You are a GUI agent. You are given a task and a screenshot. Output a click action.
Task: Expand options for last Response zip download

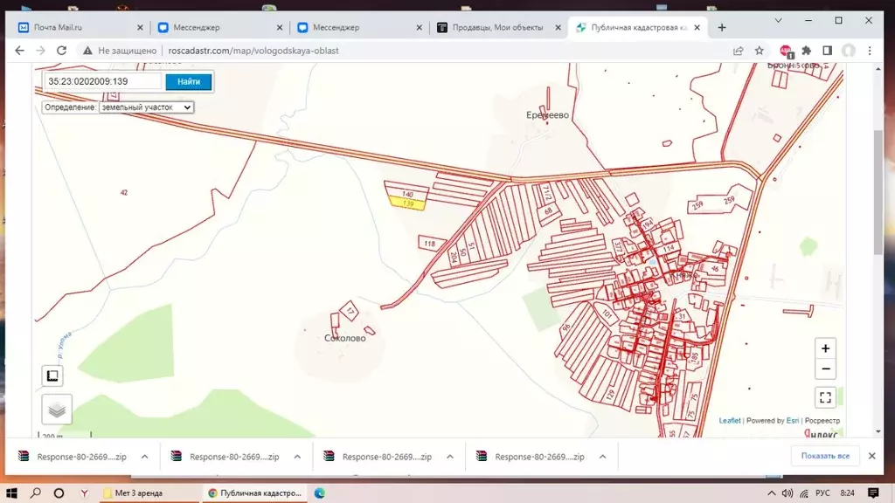(603, 457)
